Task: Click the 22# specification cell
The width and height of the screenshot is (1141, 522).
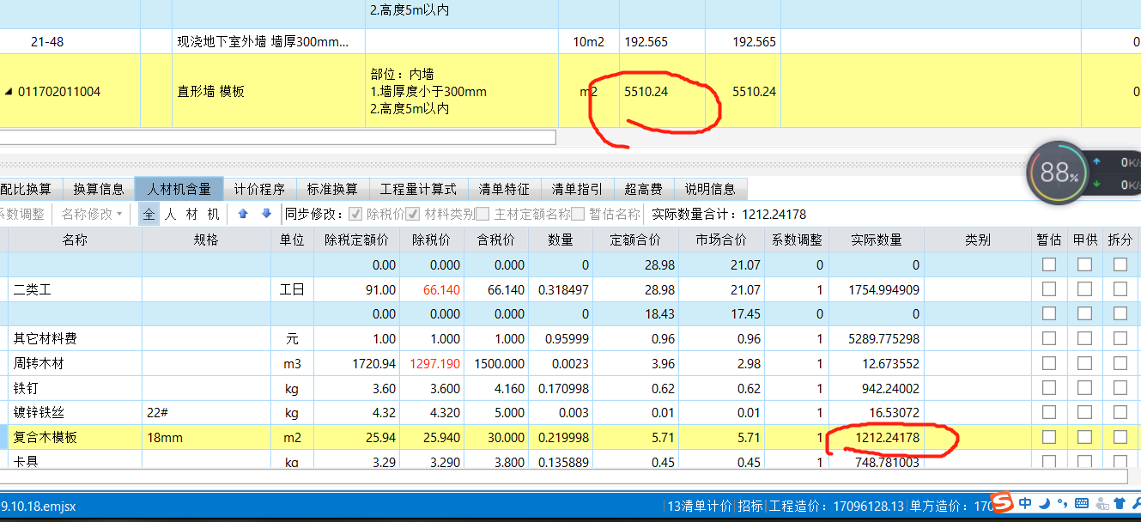Action: tap(205, 413)
